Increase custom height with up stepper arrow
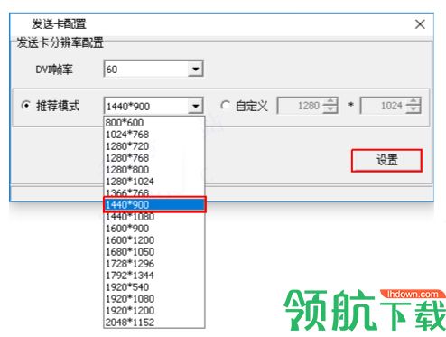The height and width of the screenshot is (337, 446). [x=413, y=101]
